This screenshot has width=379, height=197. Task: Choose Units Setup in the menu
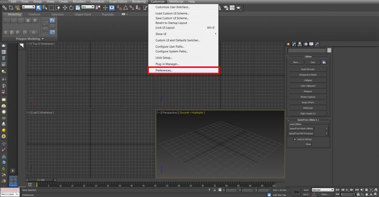[x=183, y=58]
